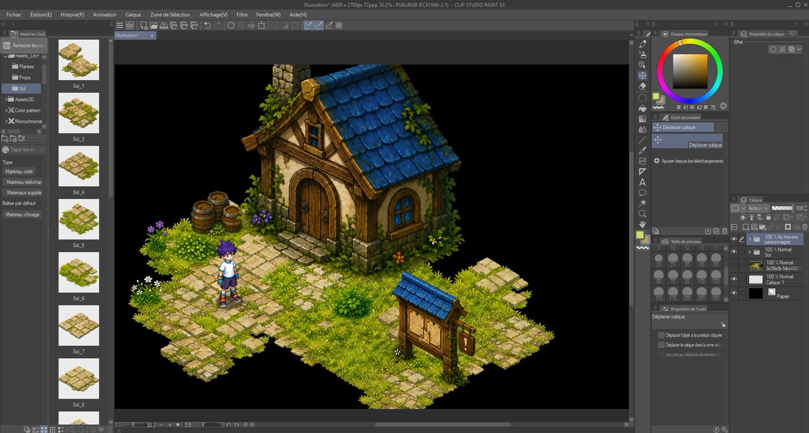Click Open file folder icon in command bar
809x433 pixels.
(154, 25)
